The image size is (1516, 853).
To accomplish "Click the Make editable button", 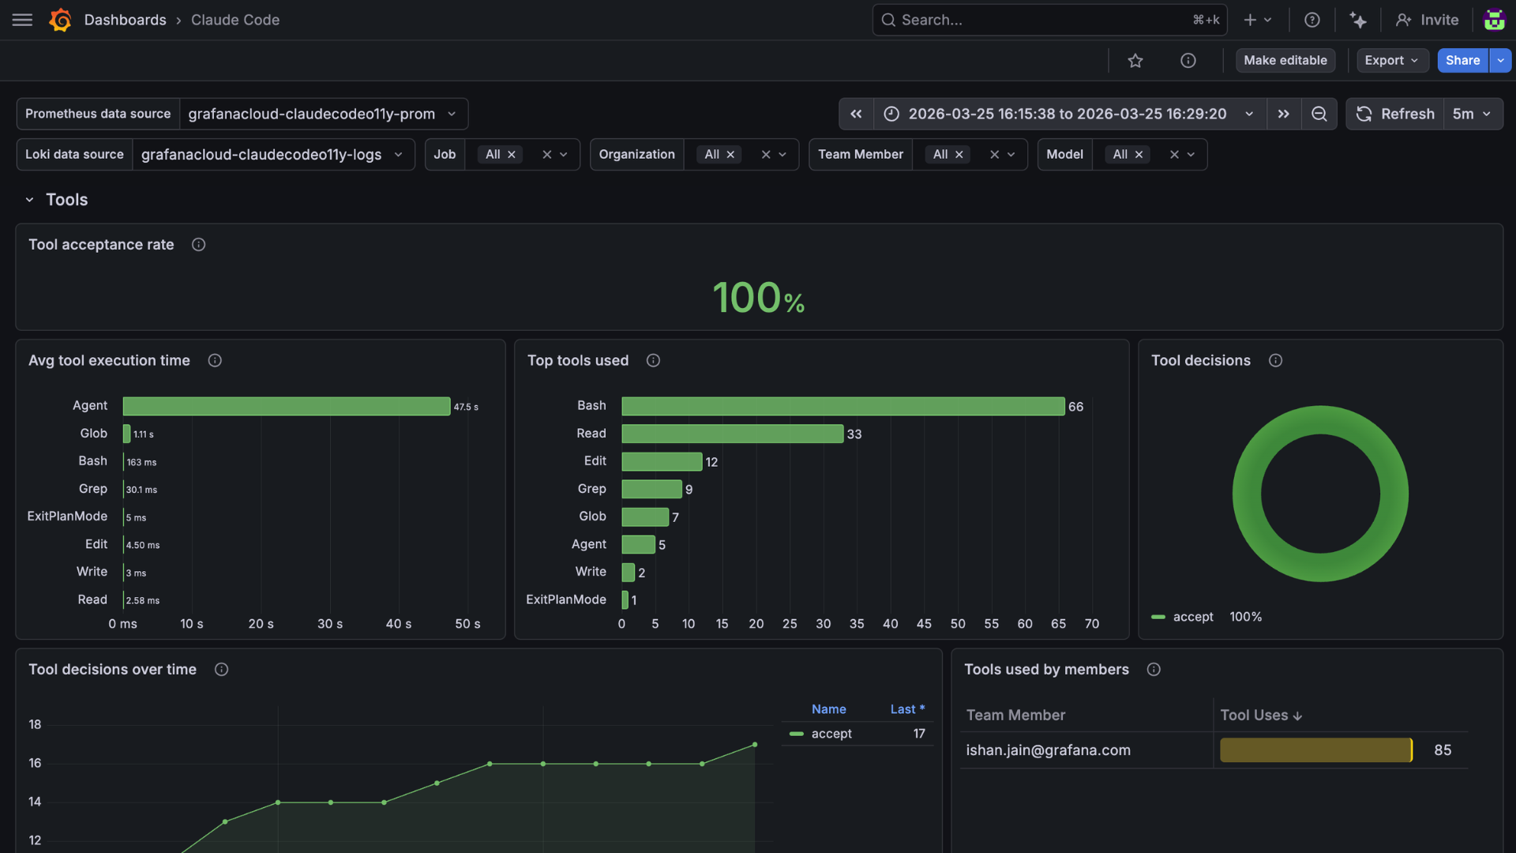I will (x=1285, y=61).
